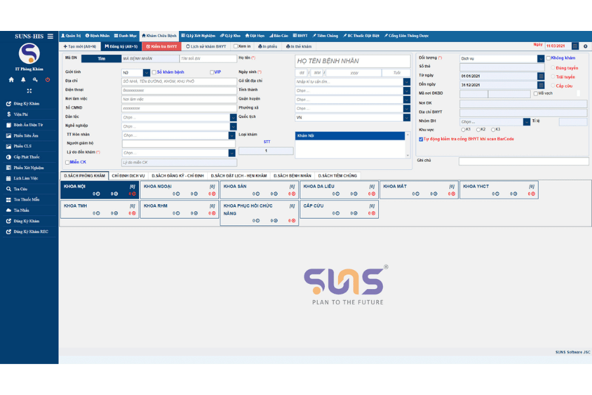Select the Đúng tuyến radio button
Viewport: 592px width, 395px height.
[553, 68]
